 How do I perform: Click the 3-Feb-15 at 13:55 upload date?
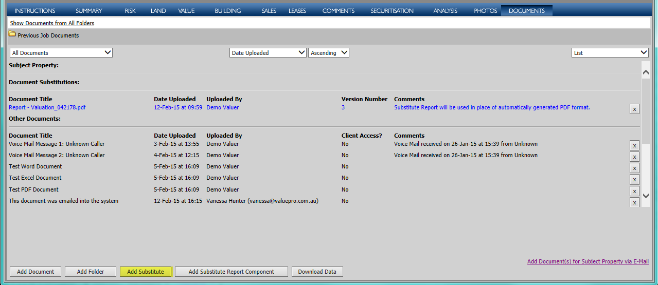(x=176, y=144)
